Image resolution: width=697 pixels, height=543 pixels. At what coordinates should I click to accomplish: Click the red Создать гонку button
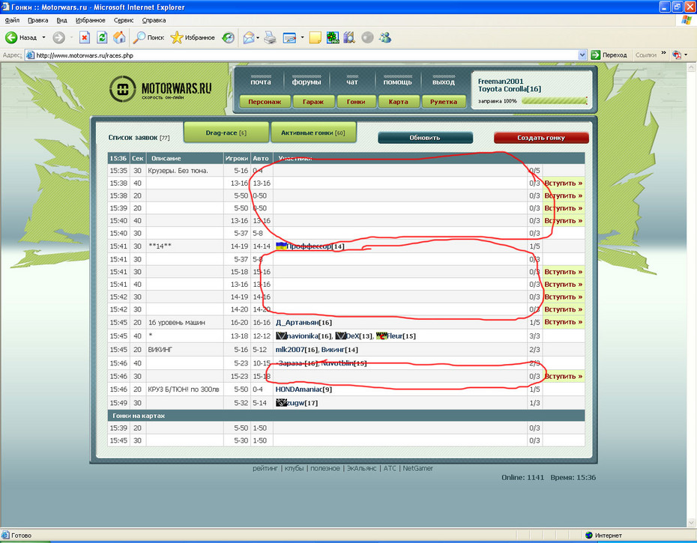(541, 138)
